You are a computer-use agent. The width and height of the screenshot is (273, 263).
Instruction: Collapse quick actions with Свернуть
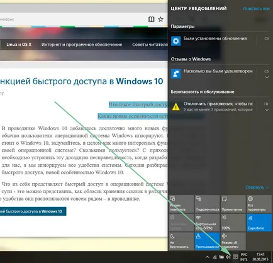[257, 187]
